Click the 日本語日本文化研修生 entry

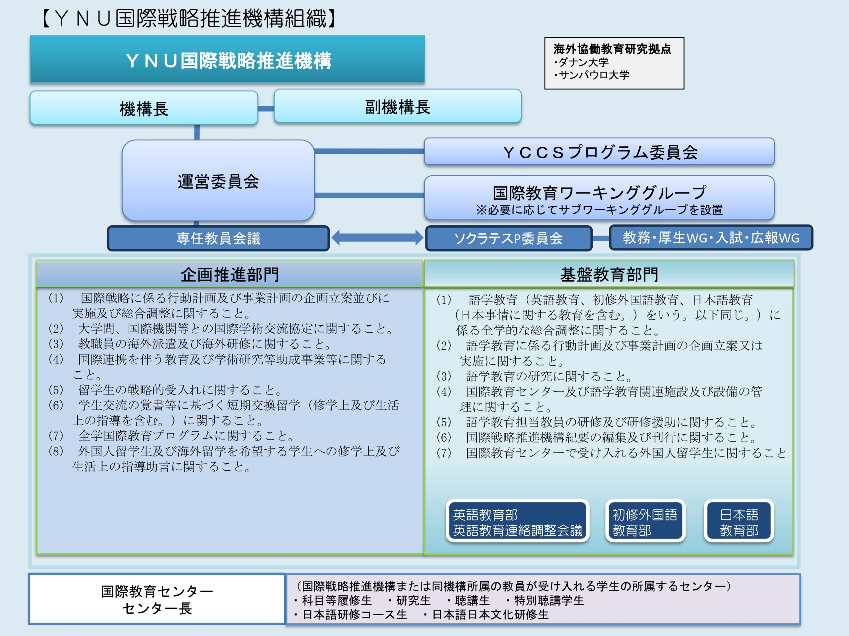point(486,614)
